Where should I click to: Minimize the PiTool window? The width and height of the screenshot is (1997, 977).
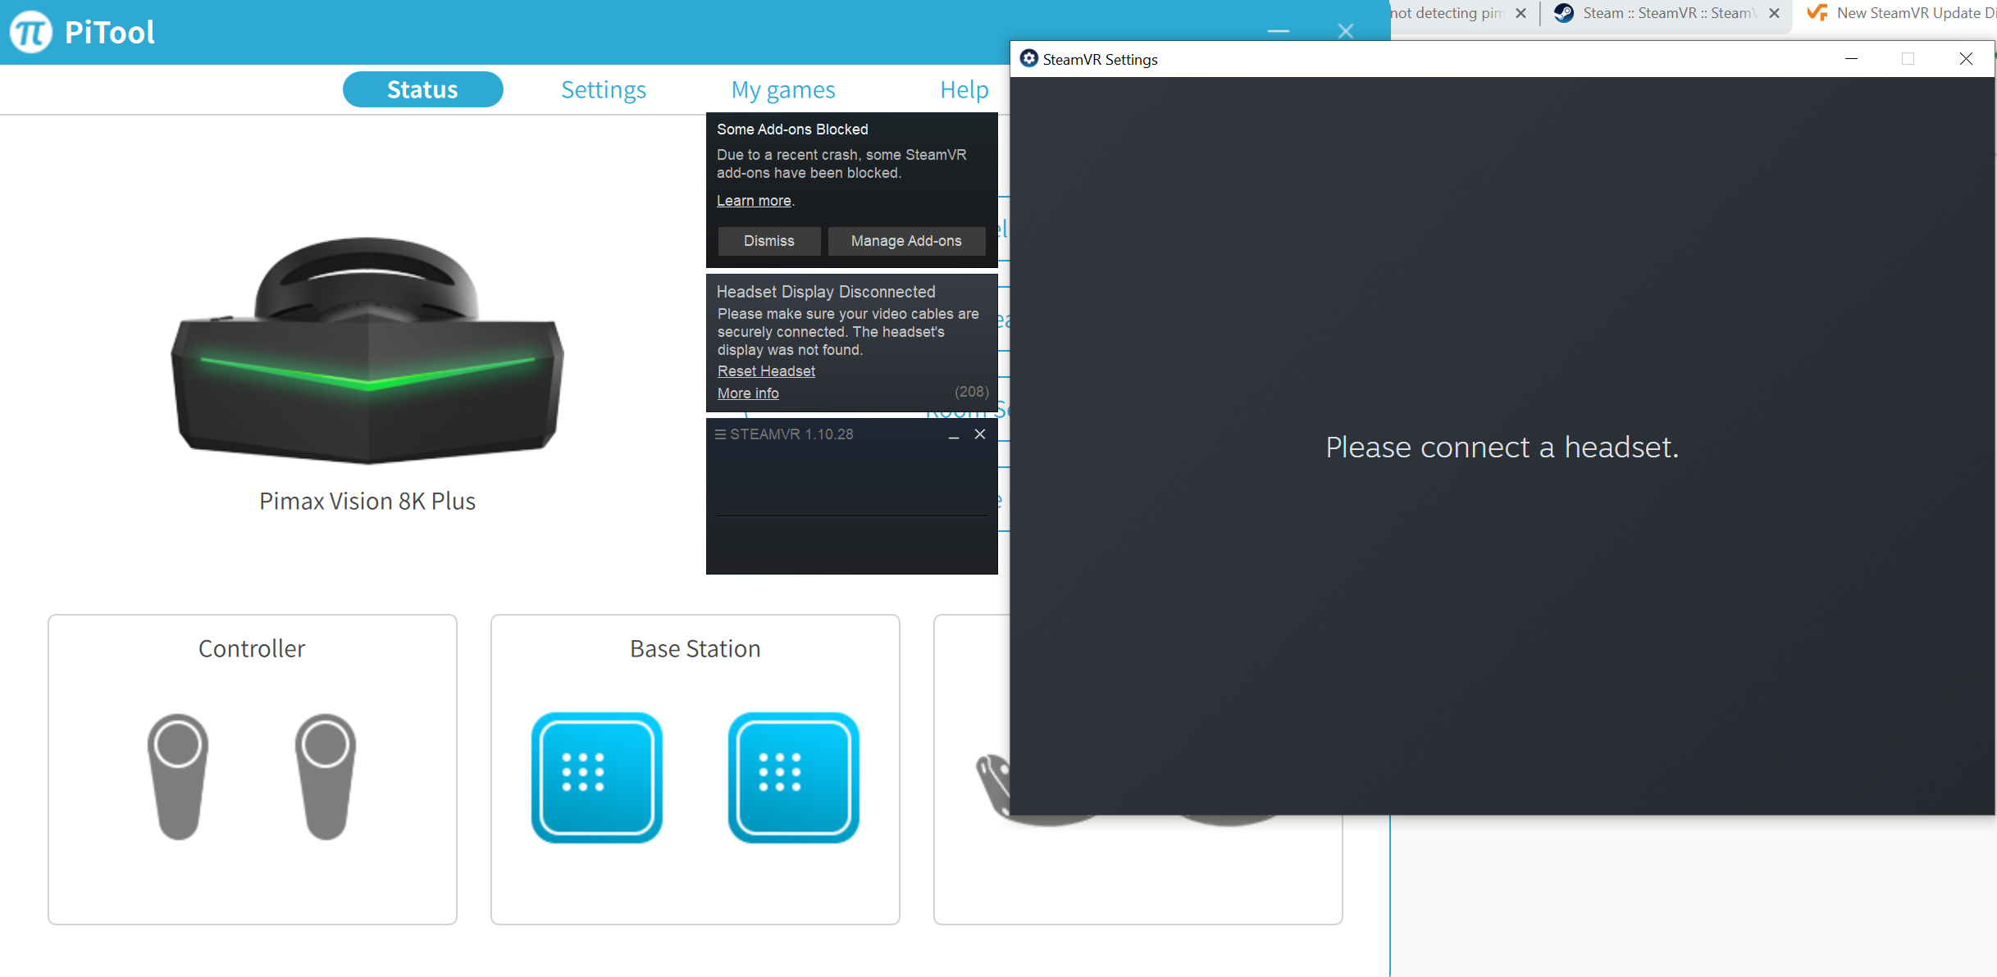pos(1279,31)
